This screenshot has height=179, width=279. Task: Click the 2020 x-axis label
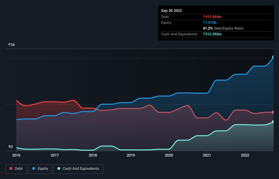tap(169, 155)
